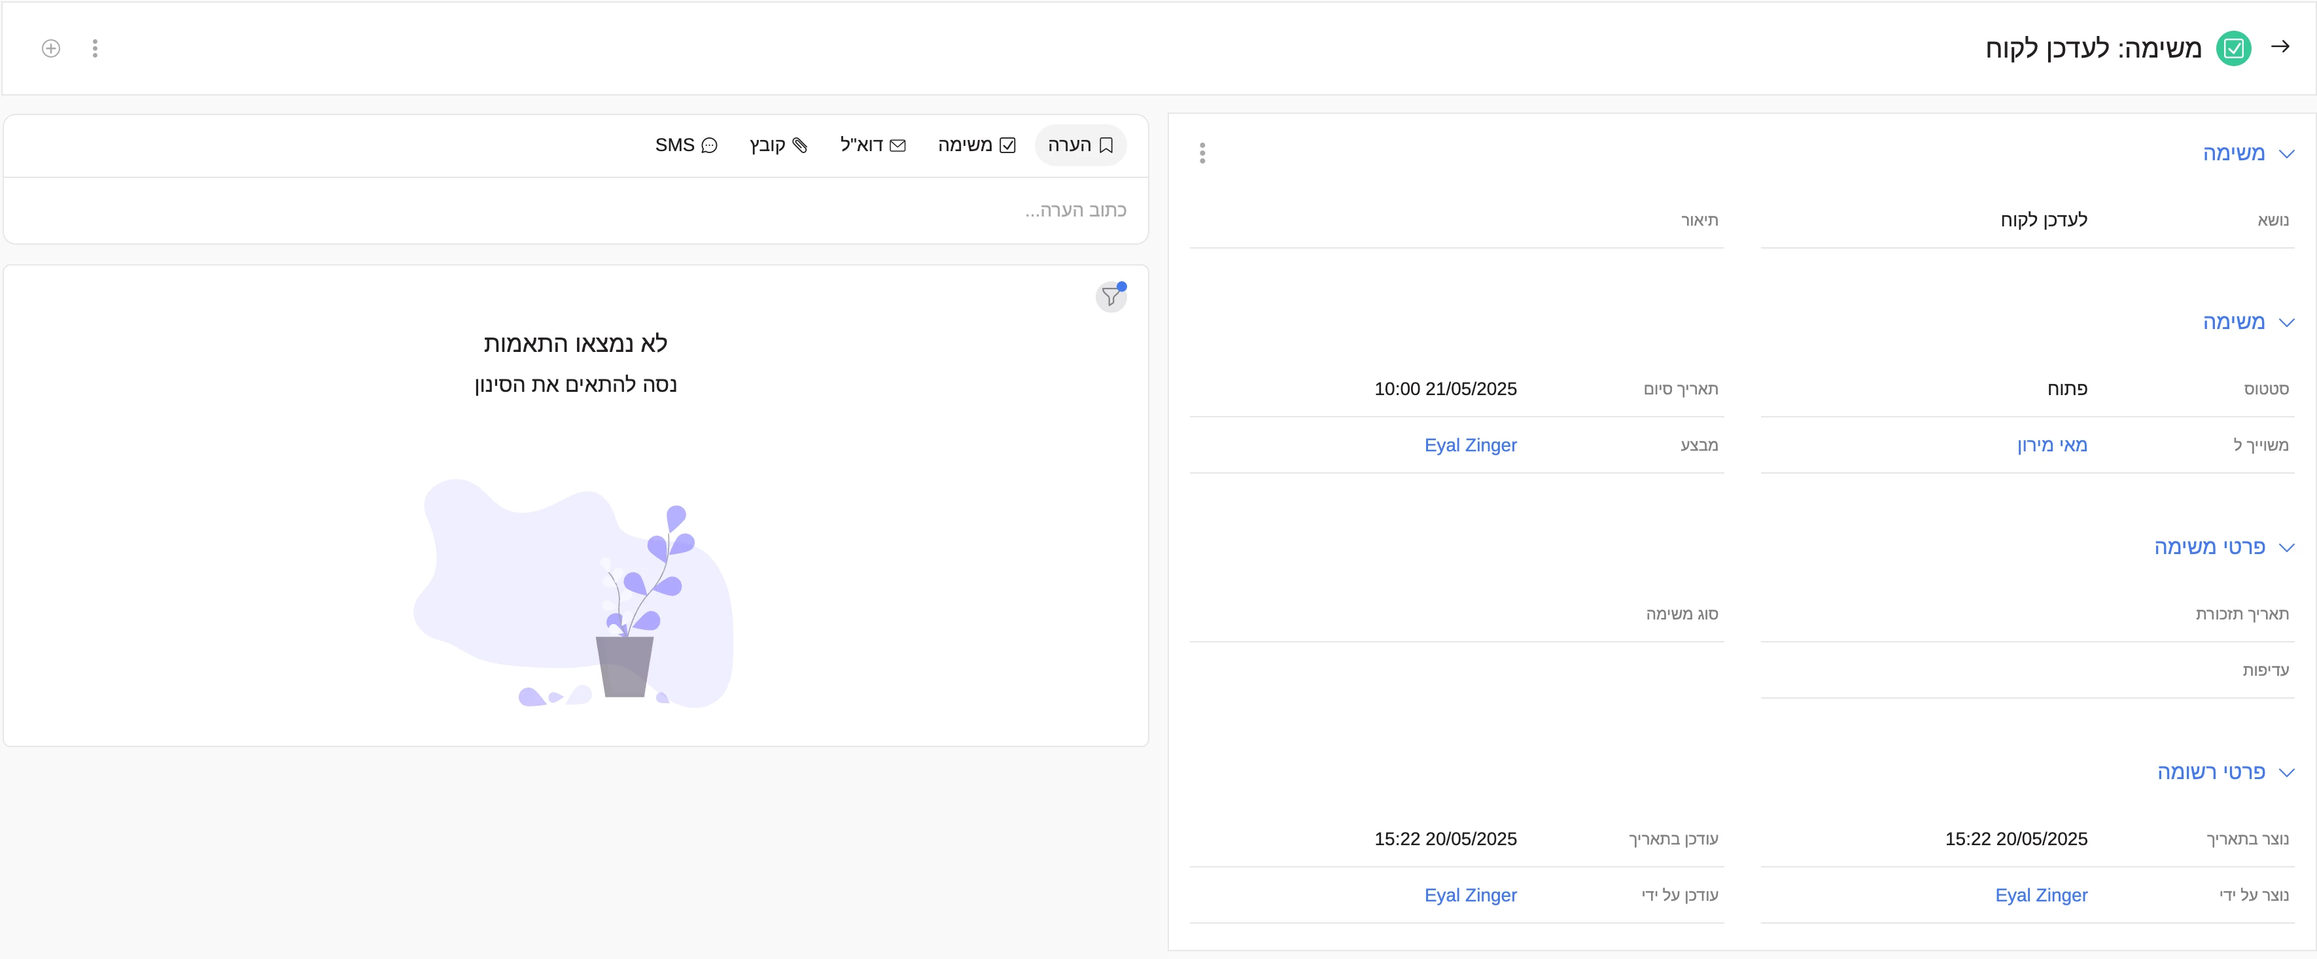Screen dimensions: 2317x959
Task: Open the task panel three-dot menu
Action: [x=1202, y=153]
